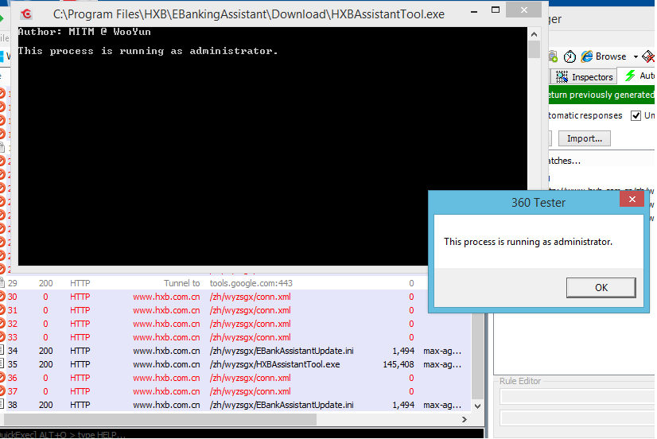Select session 29 Tunnel to tools.google.com:443
Image resolution: width=657 pixels, height=439 pixels.
point(235,283)
